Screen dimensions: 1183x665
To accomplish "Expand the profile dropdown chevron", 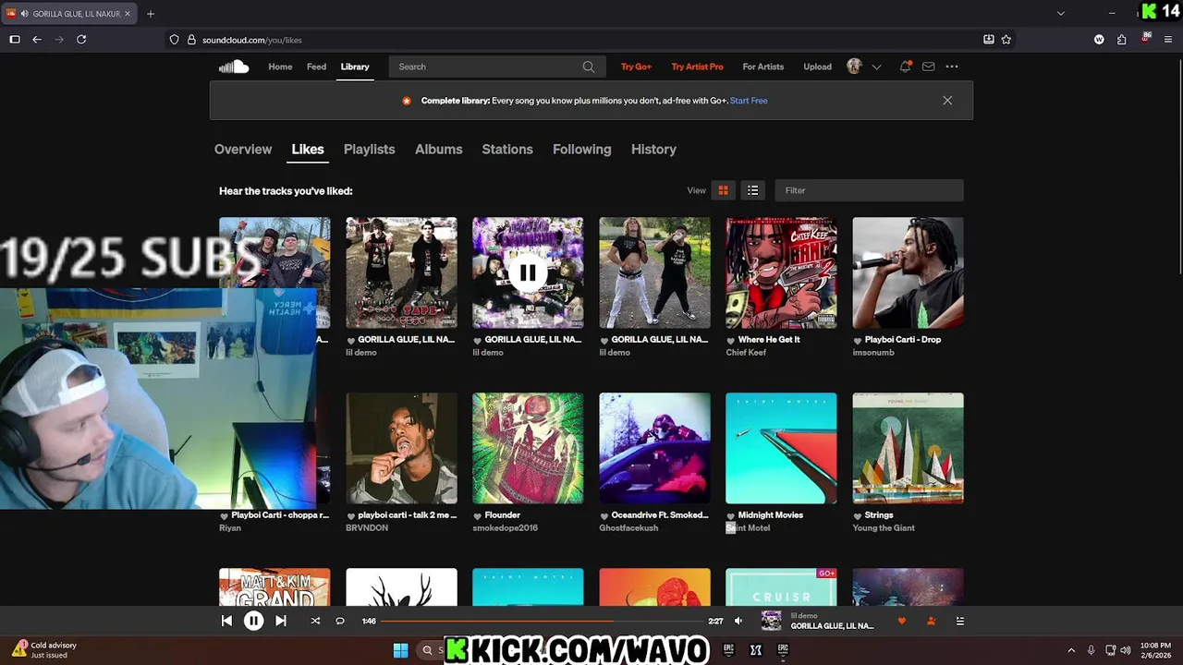I will (x=876, y=66).
